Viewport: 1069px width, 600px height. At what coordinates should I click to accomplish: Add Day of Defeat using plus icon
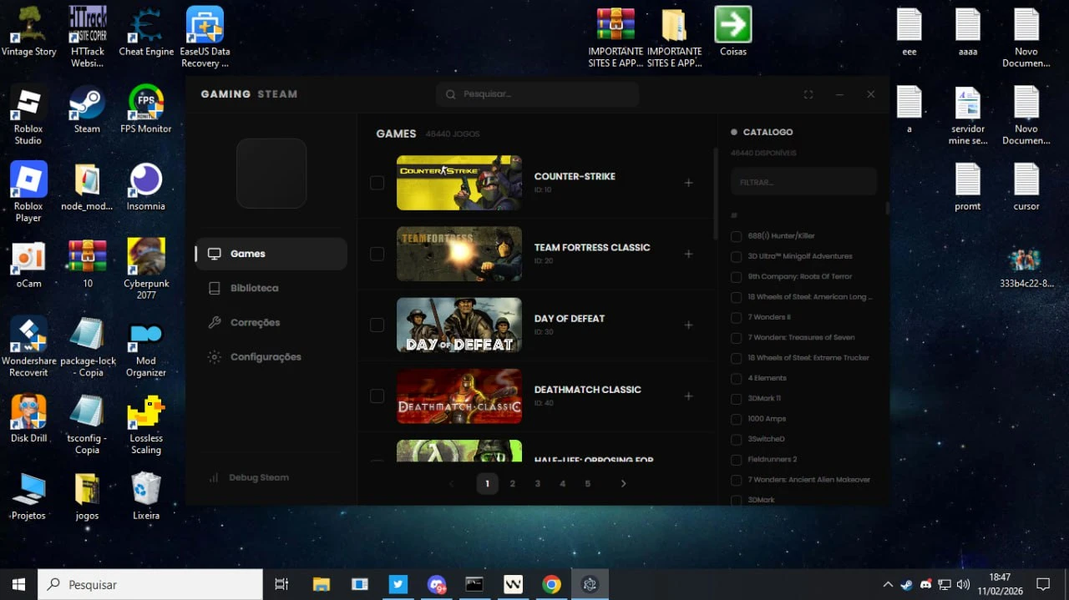point(688,325)
